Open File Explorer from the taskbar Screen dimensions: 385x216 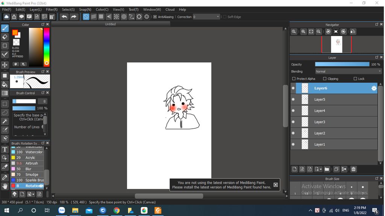tap(75, 210)
